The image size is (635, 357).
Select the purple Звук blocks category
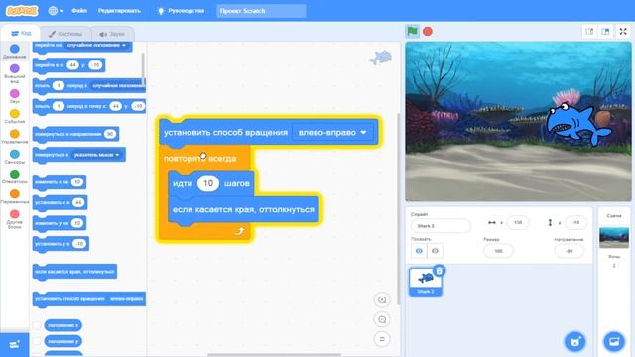click(15, 96)
